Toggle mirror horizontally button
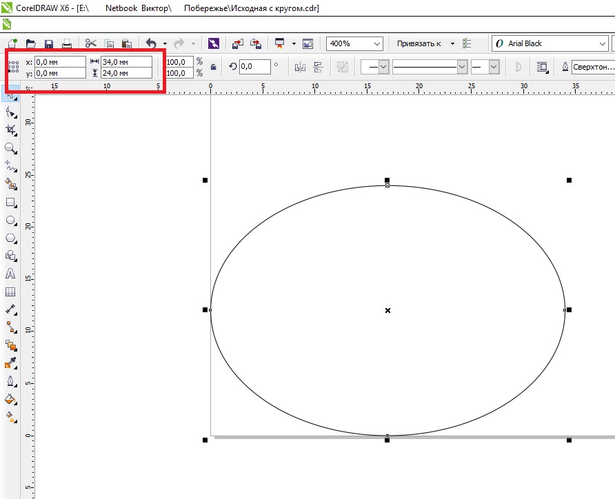The height and width of the screenshot is (499, 615). 299,67
